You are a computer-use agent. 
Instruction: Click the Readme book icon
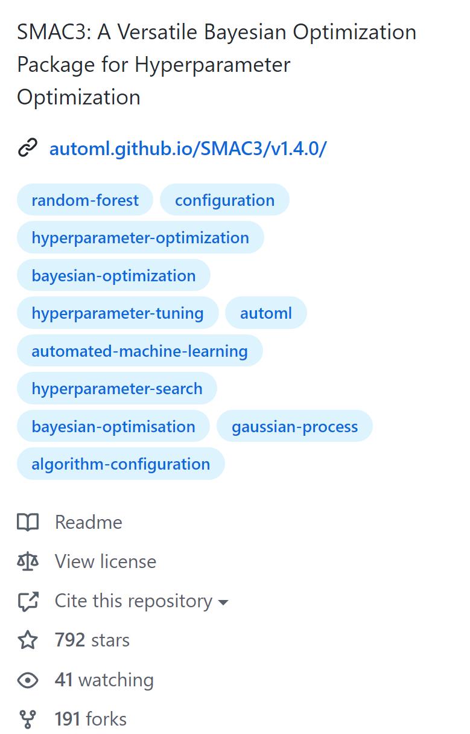click(x=28, y=522)
